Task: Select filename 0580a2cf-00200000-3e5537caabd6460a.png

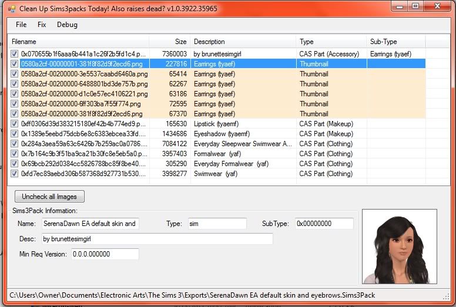Action: 85,74
